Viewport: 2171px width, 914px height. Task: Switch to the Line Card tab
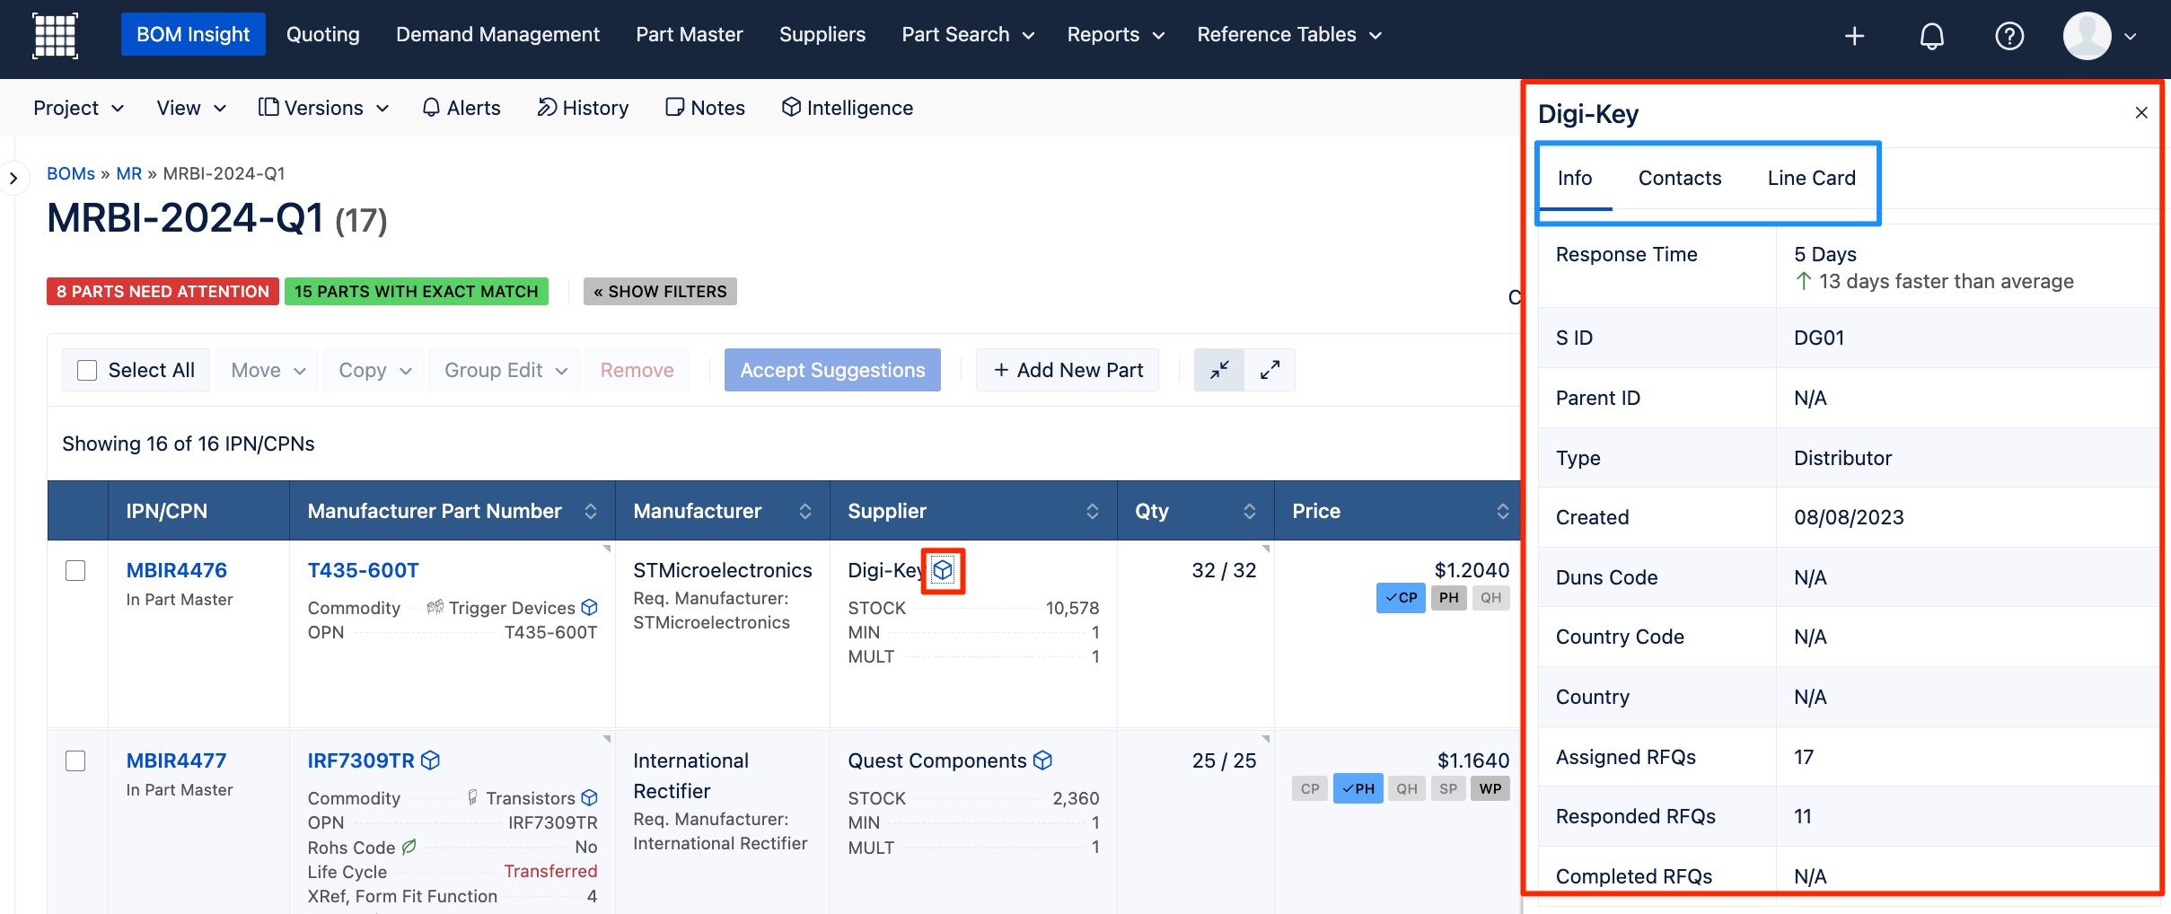1811,178
